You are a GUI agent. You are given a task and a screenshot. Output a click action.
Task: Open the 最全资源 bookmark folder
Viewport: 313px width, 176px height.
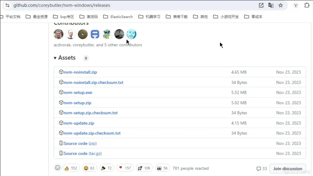(37, 17)
